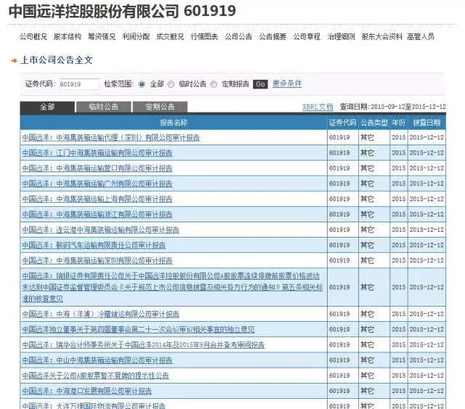This screenshot has height=409, width=465.
Task: Open 行情图表 in the navigation bar
Action: pyautogui.click(x=204, y=36)
